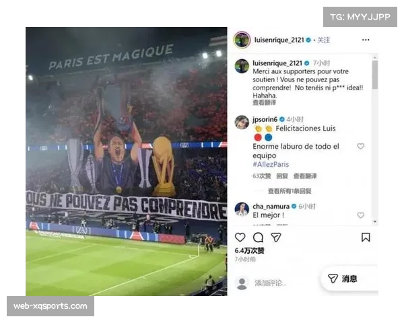Follow luisenrique_2121 using the 关注 link
The height and width of the screenshot is (323, 404).
[323, 40]
